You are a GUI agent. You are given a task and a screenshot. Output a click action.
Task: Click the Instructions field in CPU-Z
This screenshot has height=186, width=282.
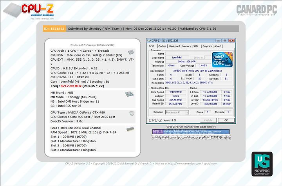pyautogui.click(x=199, y=83)
